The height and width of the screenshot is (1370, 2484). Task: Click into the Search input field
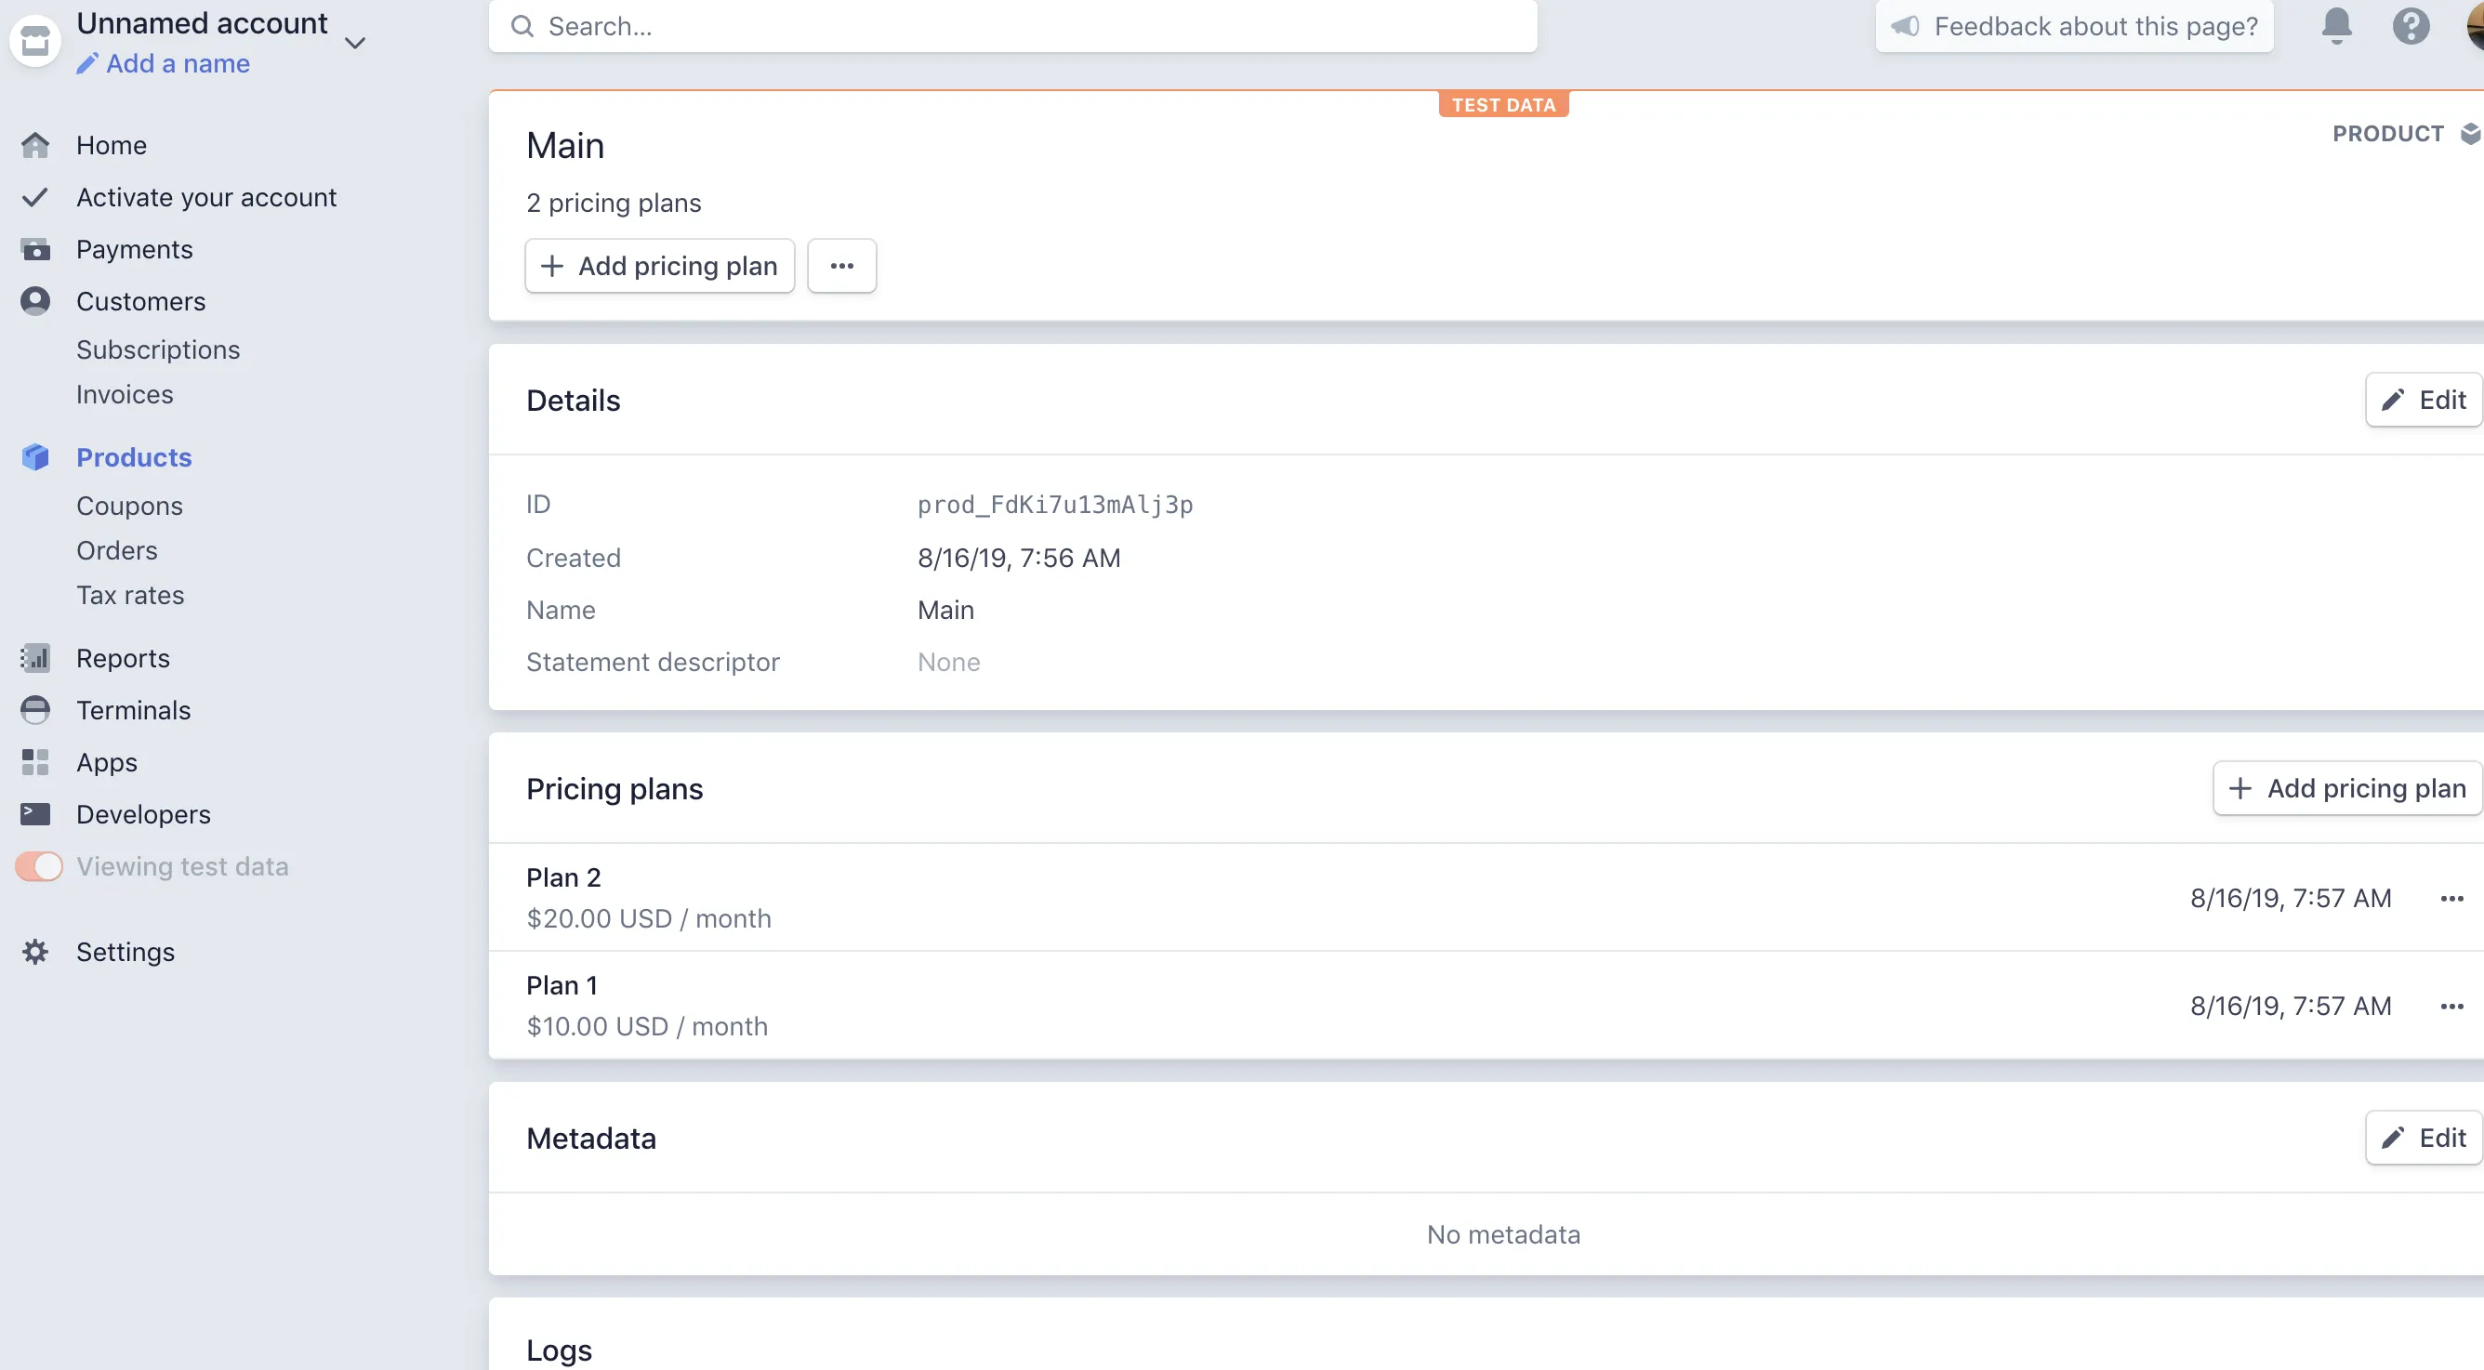1012,26
